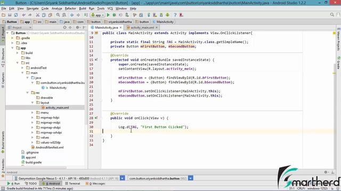
Task: Click the Open folder toolbar icon
Action: 3,15
